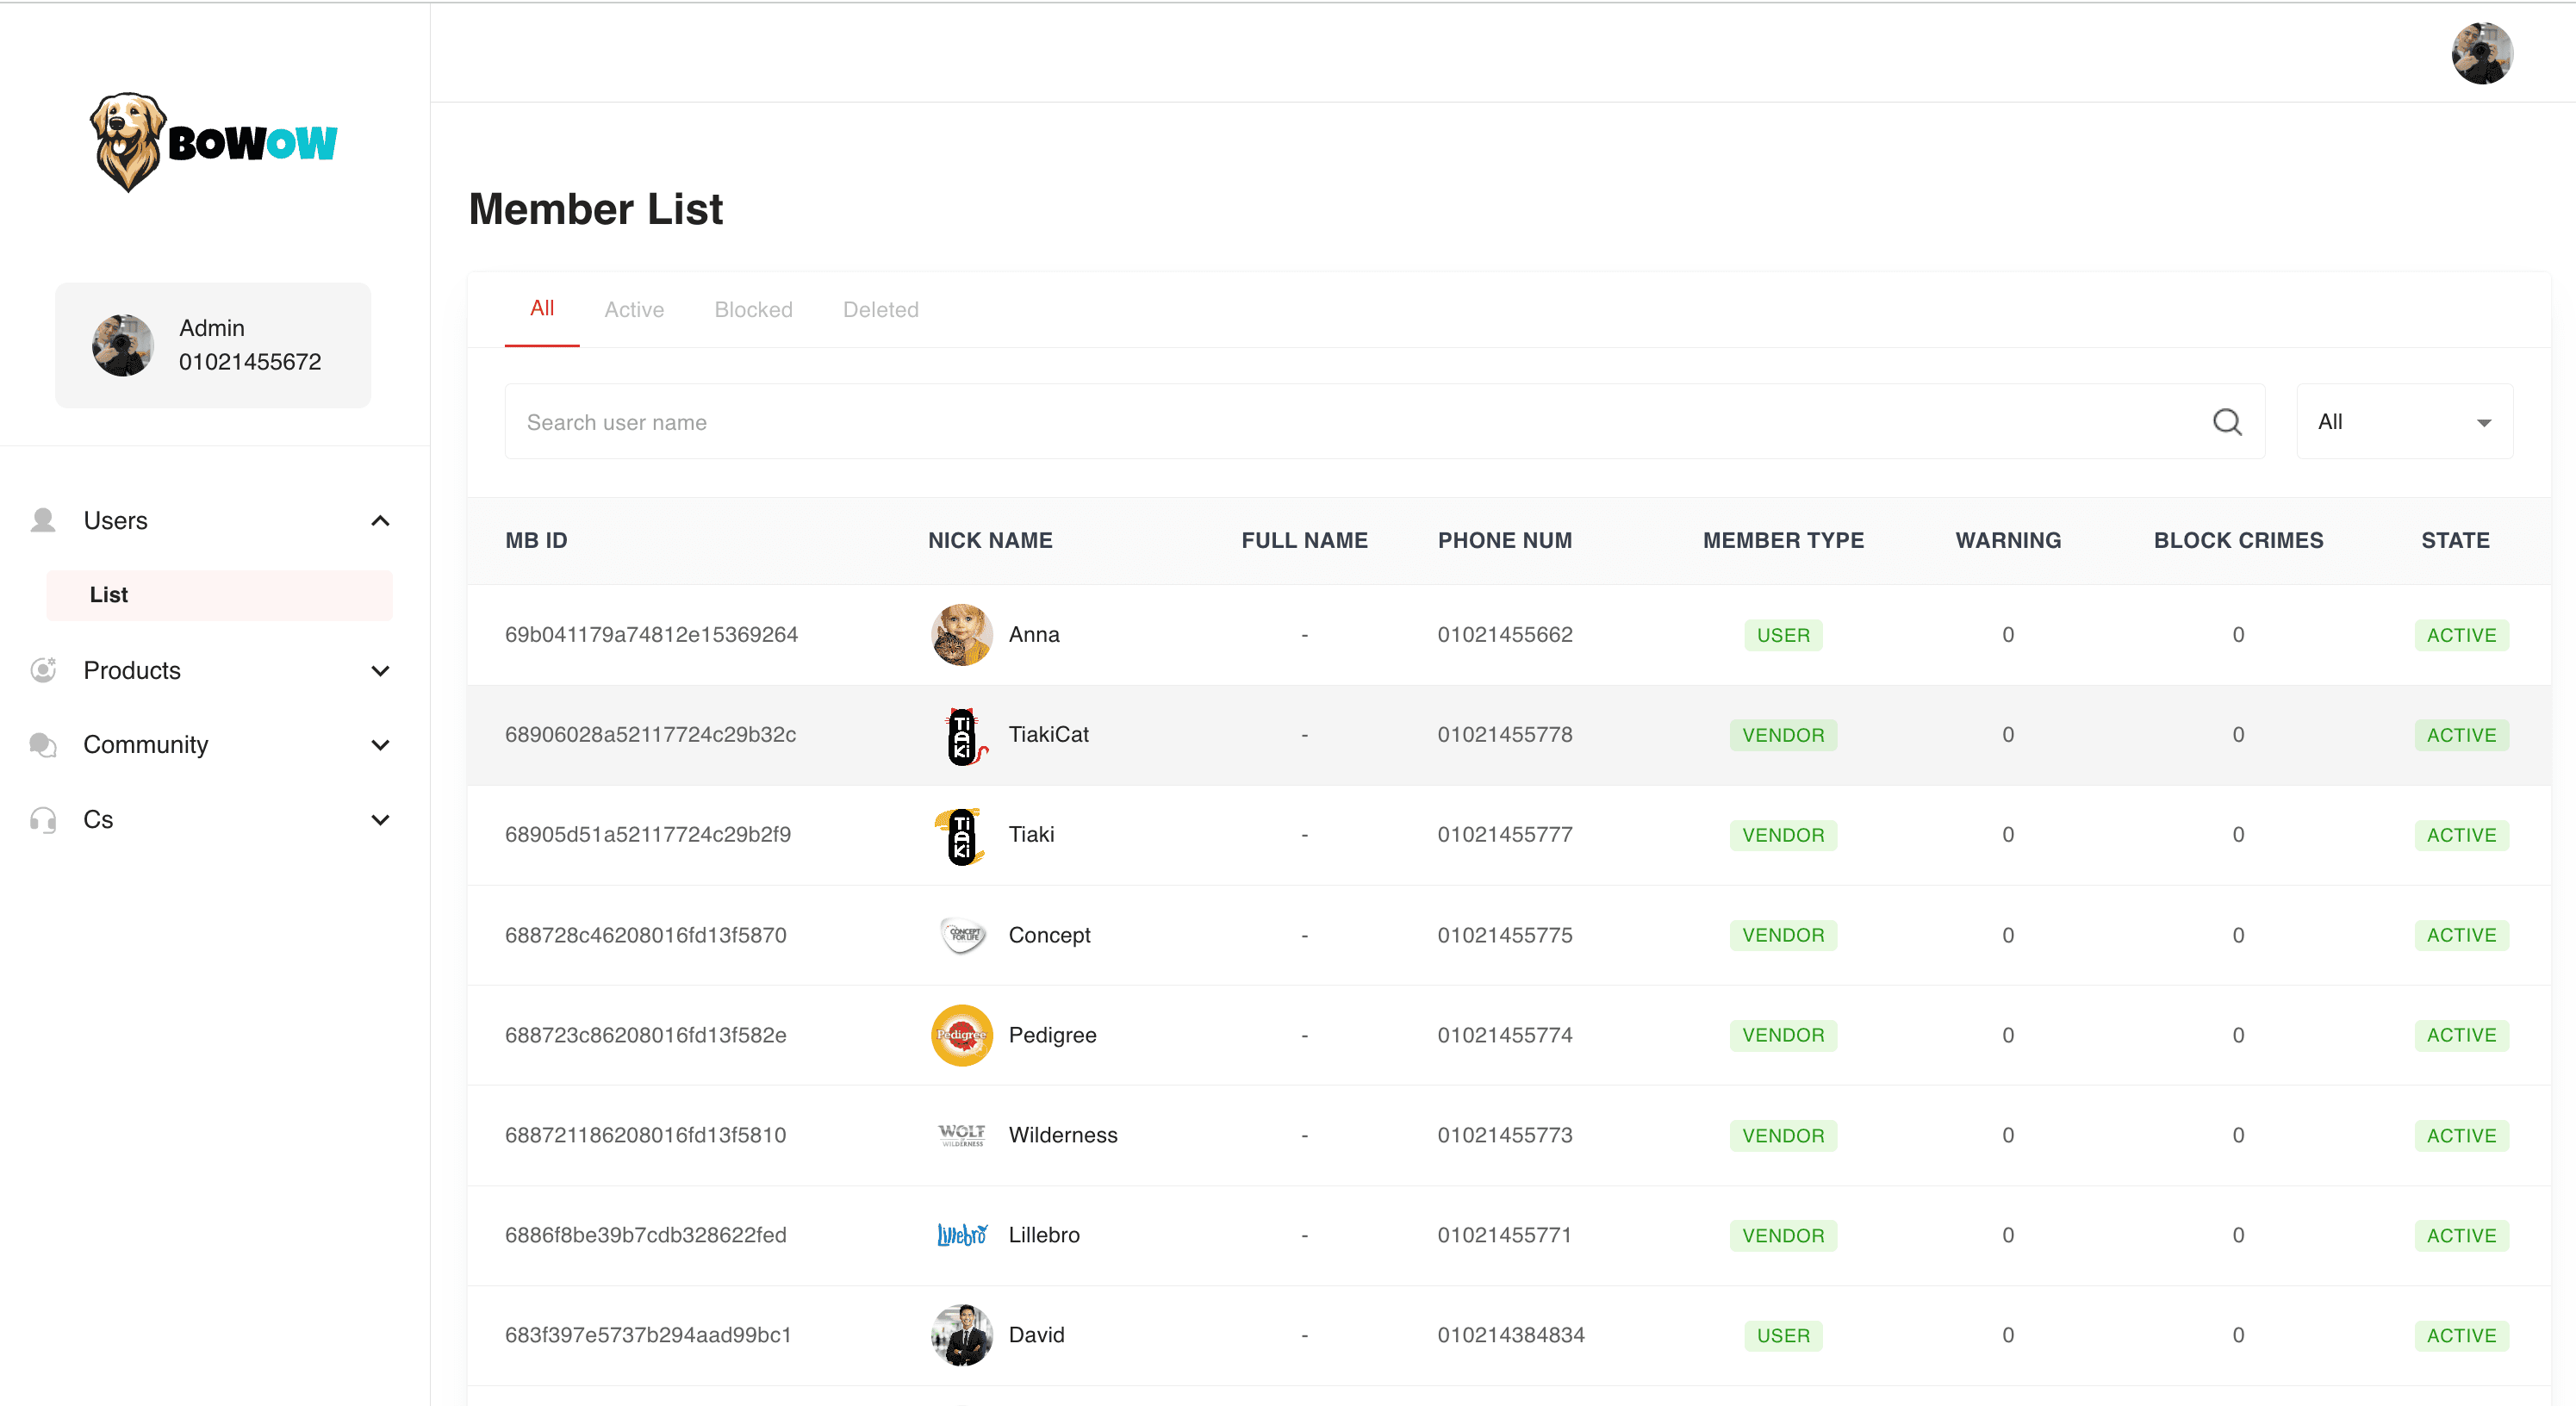Expand the Community menu section
2576x1406 pixels.
380,745
